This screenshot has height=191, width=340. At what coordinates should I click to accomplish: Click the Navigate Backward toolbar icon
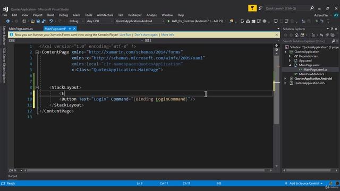tap(8, 21)
